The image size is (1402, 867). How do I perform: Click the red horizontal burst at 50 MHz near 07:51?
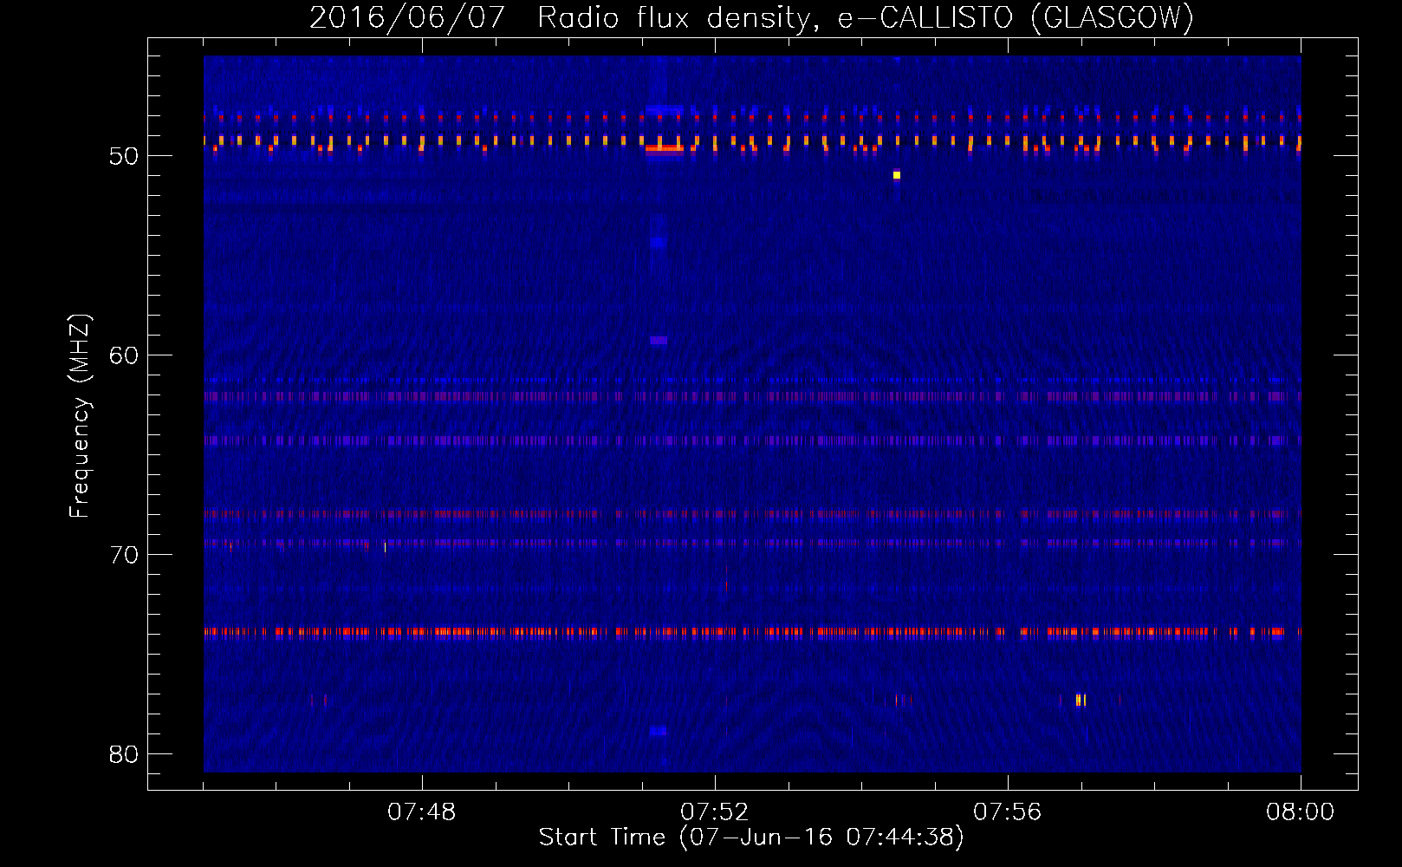click(x=665, y=149)
